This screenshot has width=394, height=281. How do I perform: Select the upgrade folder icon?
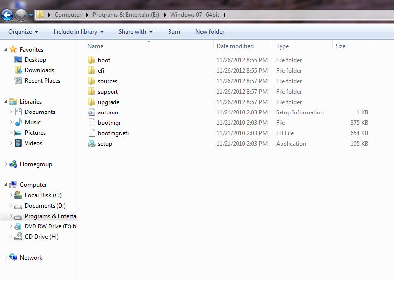tap(92, 102)
